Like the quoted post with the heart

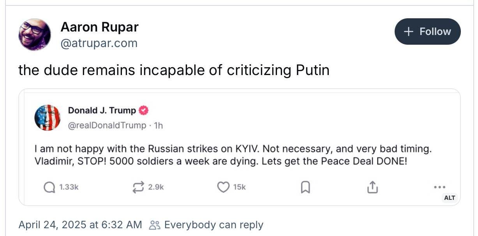(223, 187)
